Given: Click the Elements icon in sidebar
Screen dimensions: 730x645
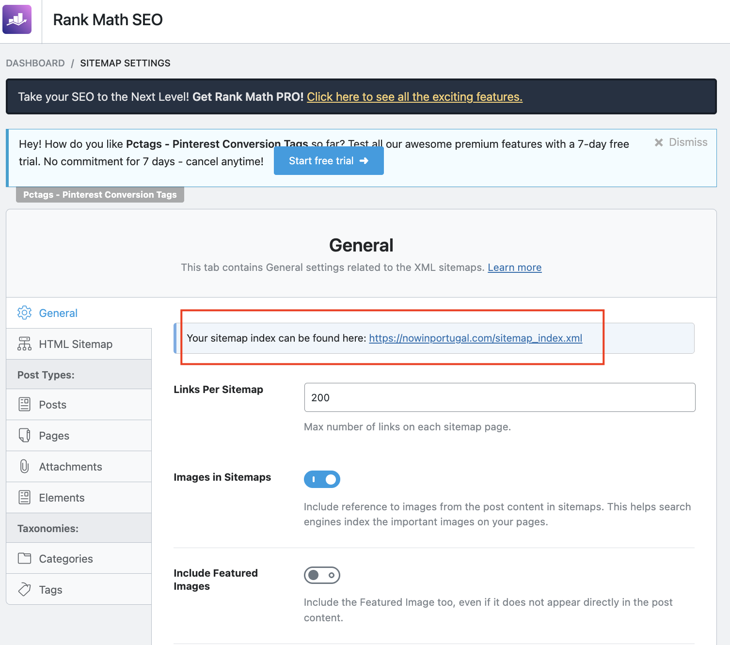Looking at the screenshot, I should (24, 498).
